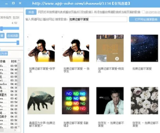Viewport: 160px width, 133px height.
Task: Open the neon NO signs cover
Action: (76, 101)
